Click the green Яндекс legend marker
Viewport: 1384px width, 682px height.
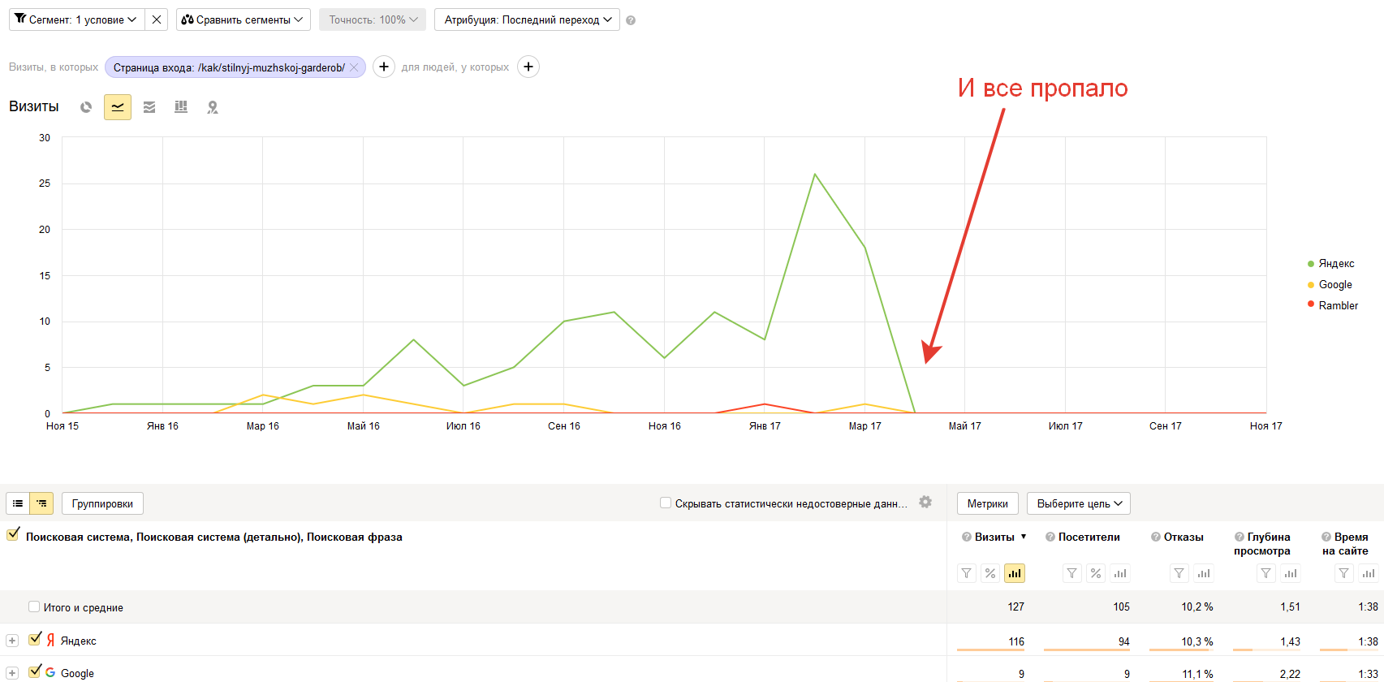[1311, 264]
